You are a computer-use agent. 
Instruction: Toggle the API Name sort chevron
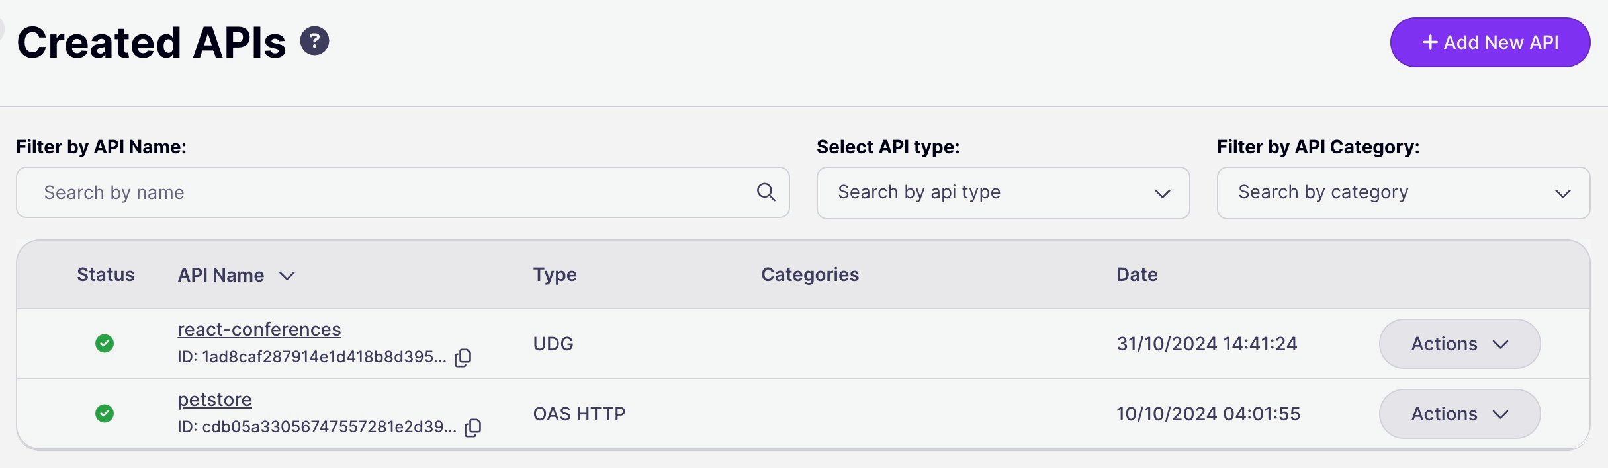[287, 276]
